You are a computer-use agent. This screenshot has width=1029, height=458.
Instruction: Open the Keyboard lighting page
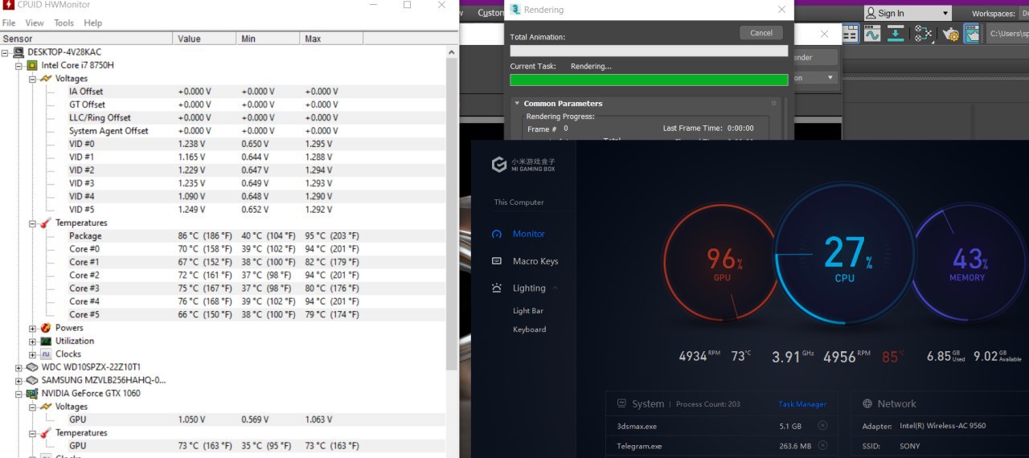(x=530, y=329)
